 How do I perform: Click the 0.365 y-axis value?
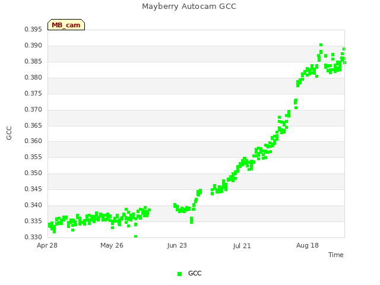coord(33,125)
